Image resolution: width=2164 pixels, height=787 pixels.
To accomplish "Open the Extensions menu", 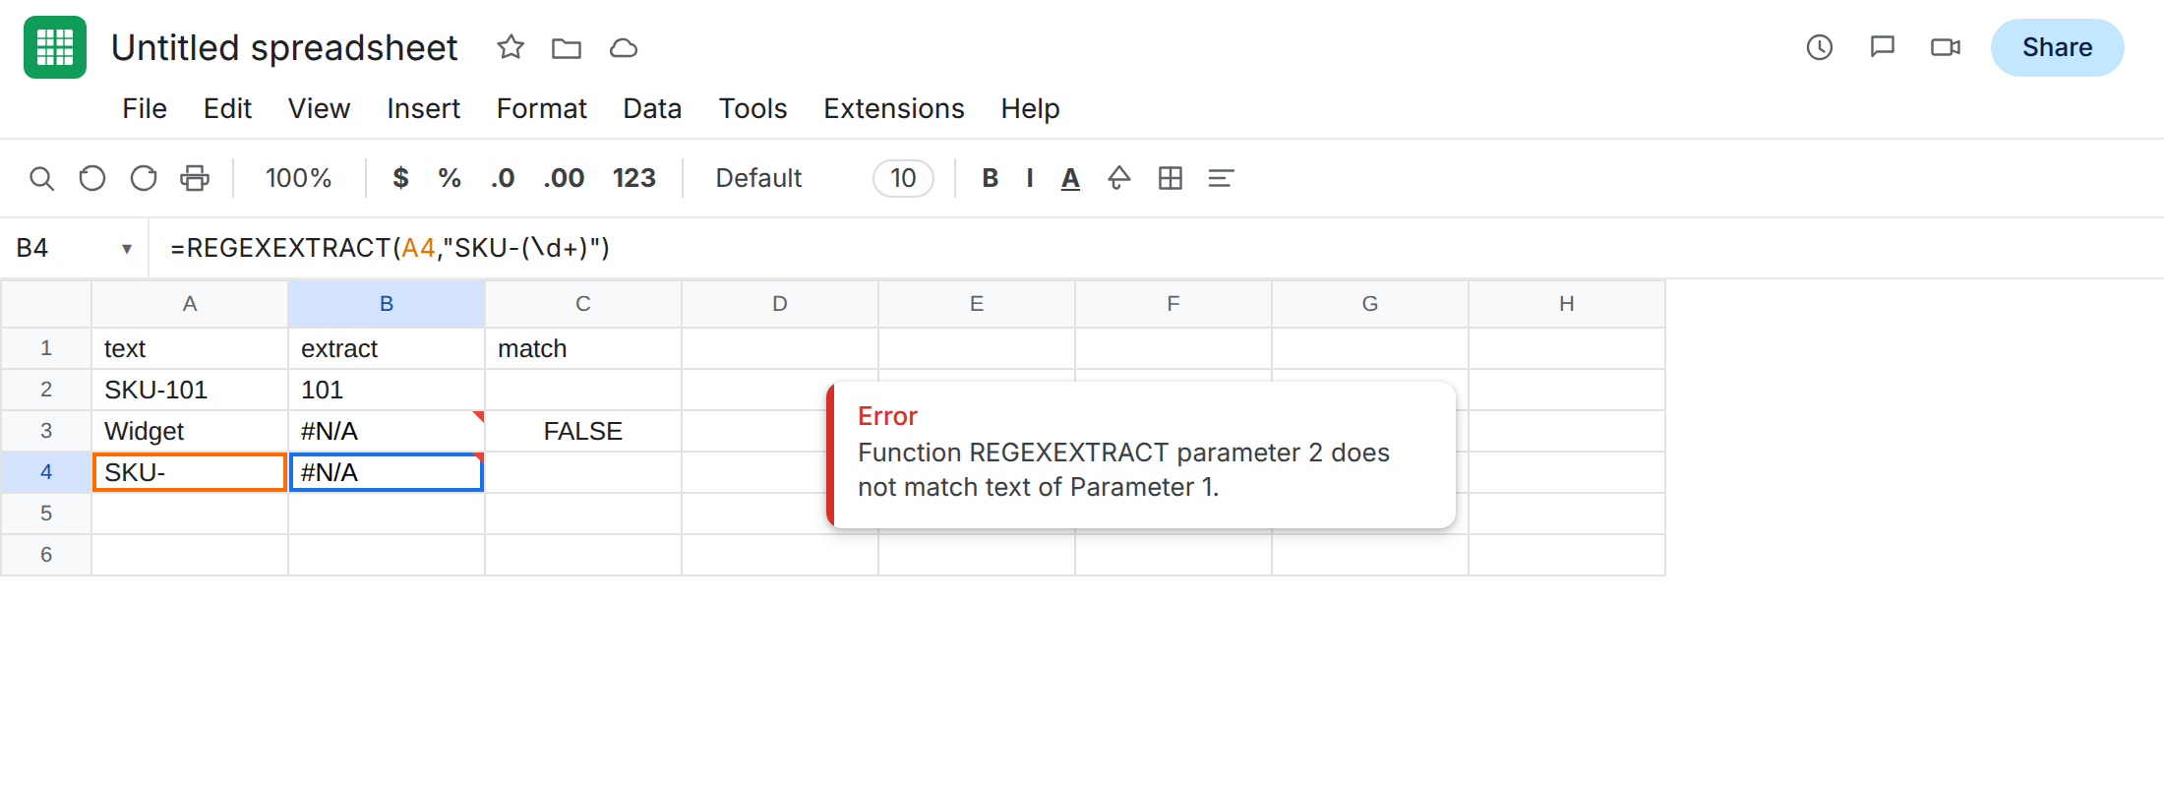I will (894, 108).
